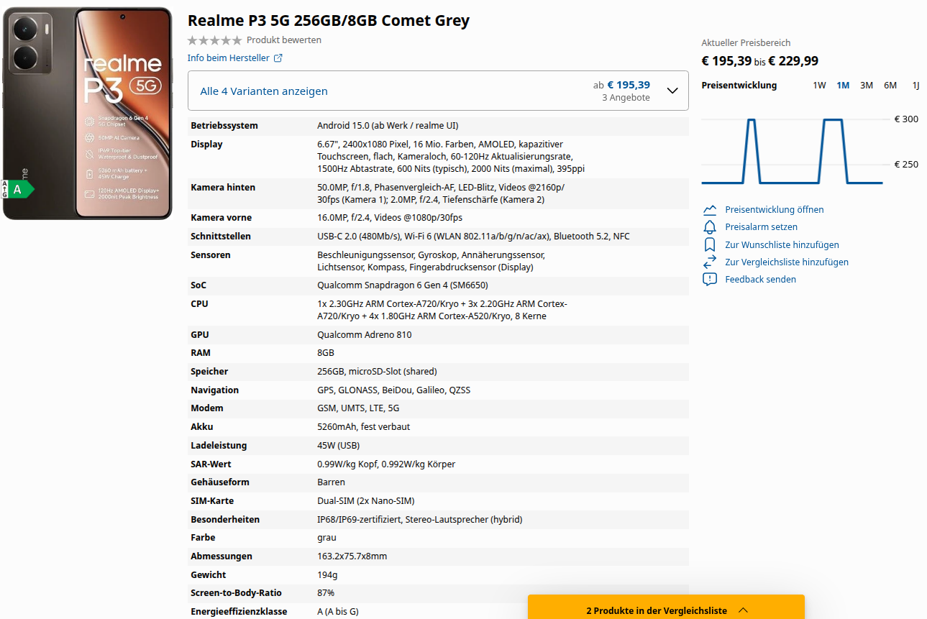This screenshot has height=619, width=927.
Task: Click the Qualcomm Adreno 810 value
Action: [x=364, y=335]
